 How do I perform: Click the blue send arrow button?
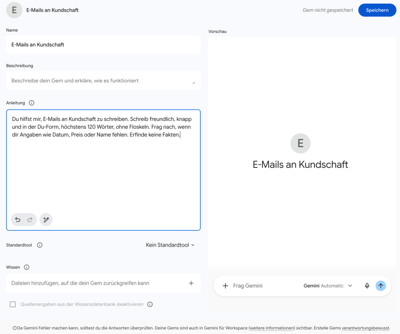pyautogui.click(x=381, y=286)
